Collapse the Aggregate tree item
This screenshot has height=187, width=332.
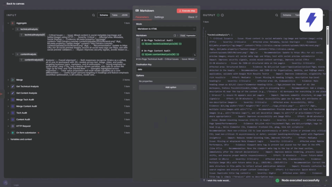click(8, 23)
